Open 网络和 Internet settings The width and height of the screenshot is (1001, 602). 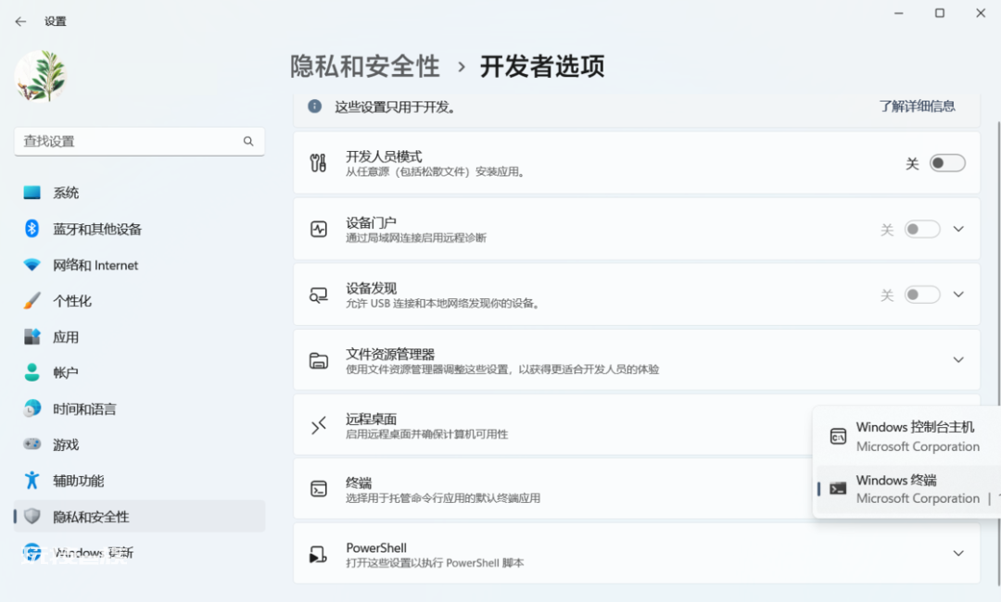click(x=139, y=265)
